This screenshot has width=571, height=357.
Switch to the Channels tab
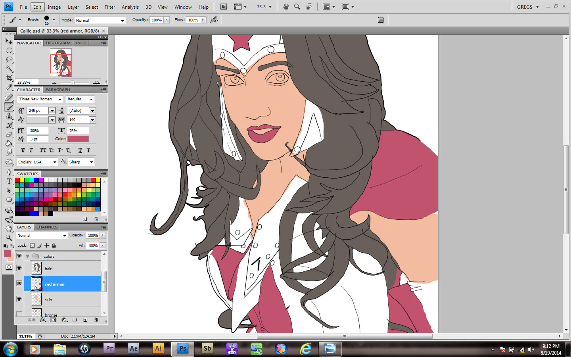[47, 227]
